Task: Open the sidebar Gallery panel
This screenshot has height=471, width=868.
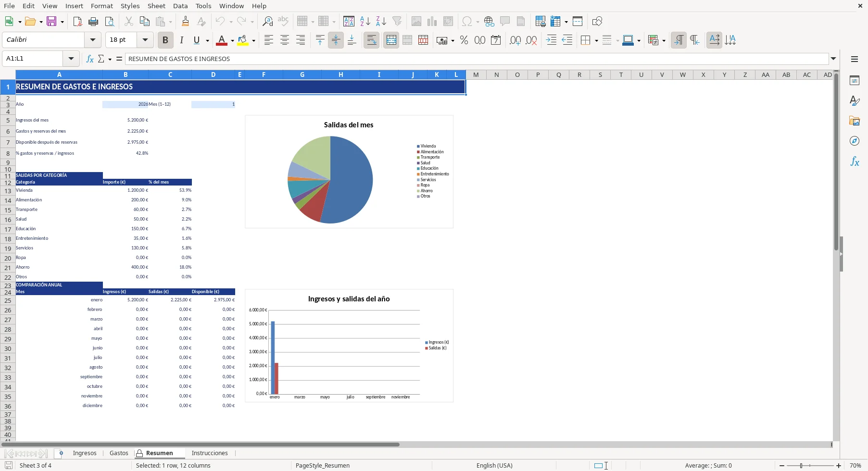Action: click(855, 121)
